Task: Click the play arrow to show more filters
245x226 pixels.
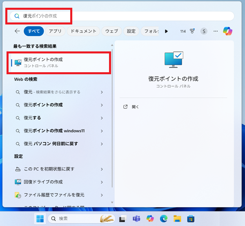Action: [166, 31]
